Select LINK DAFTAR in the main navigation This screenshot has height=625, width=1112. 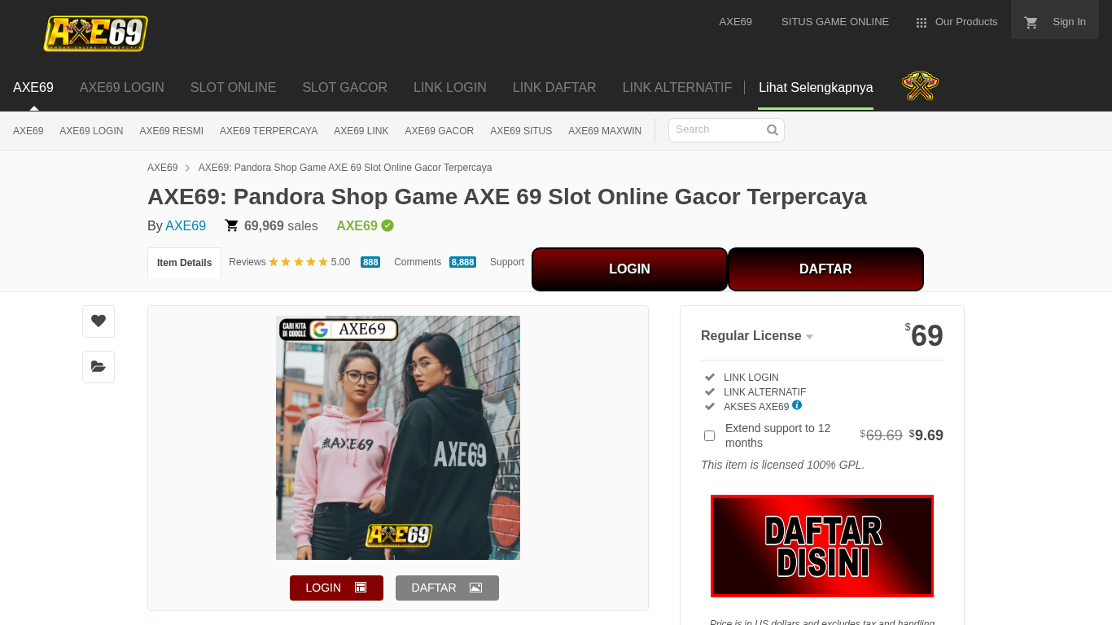pyautogui.click(x=554, y=87)
